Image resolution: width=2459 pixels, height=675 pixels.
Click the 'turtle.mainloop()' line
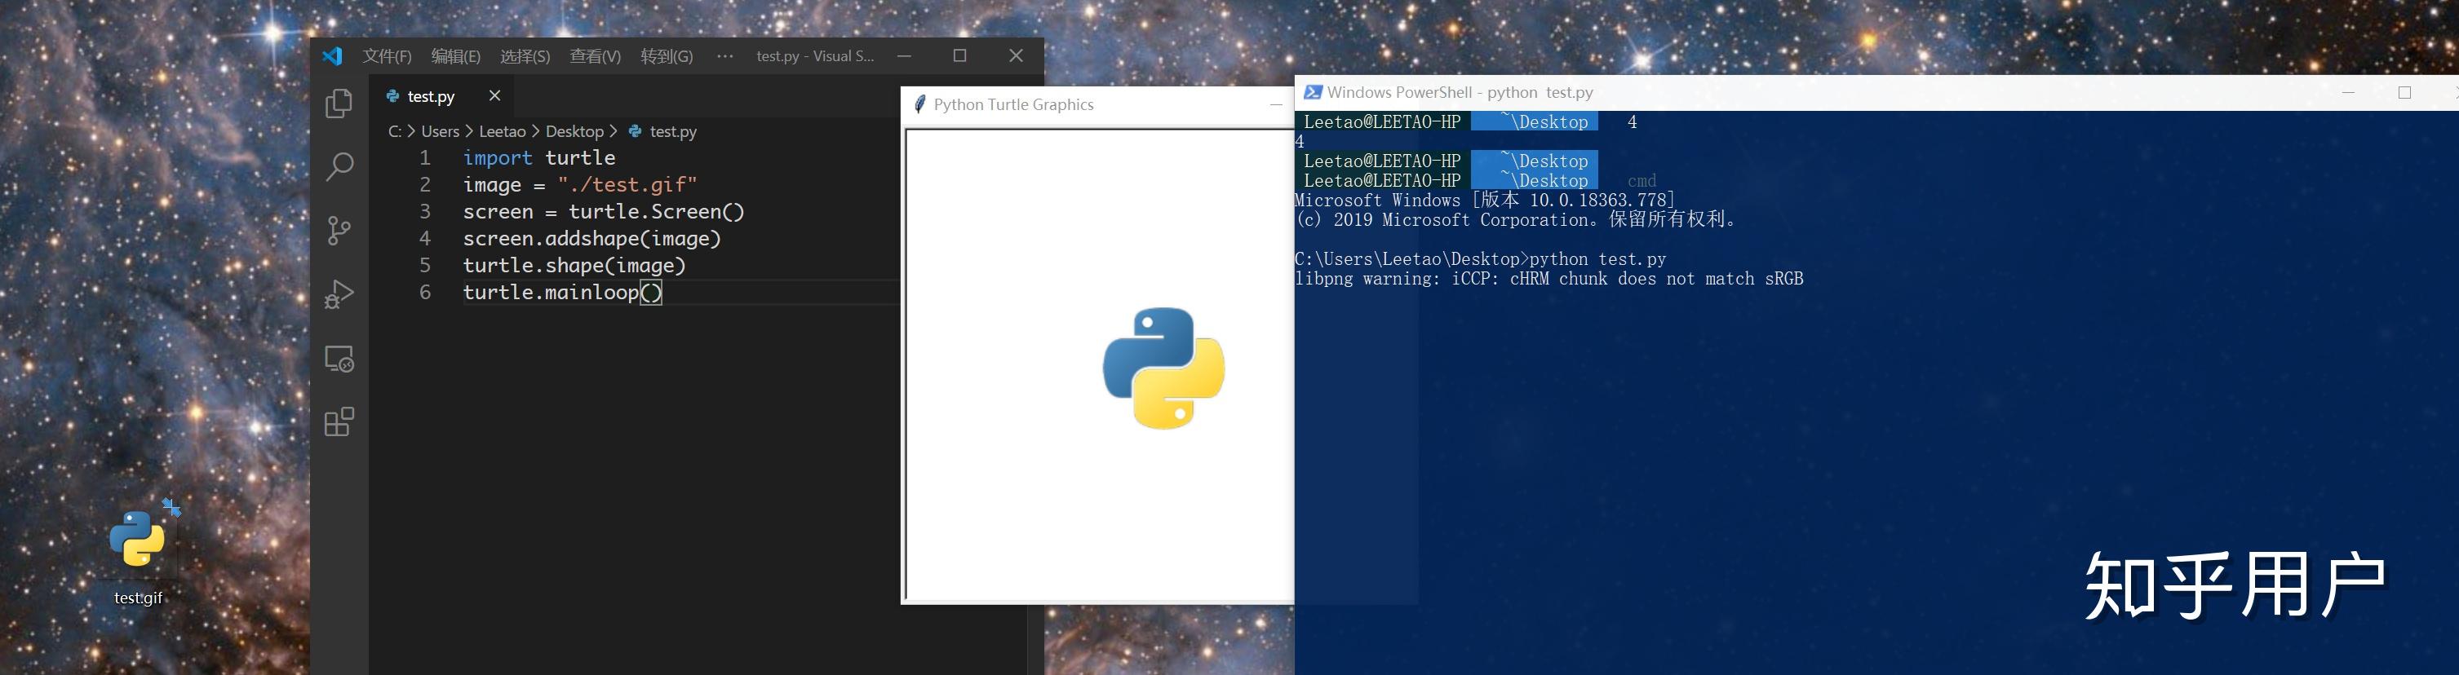pos(562,292)
